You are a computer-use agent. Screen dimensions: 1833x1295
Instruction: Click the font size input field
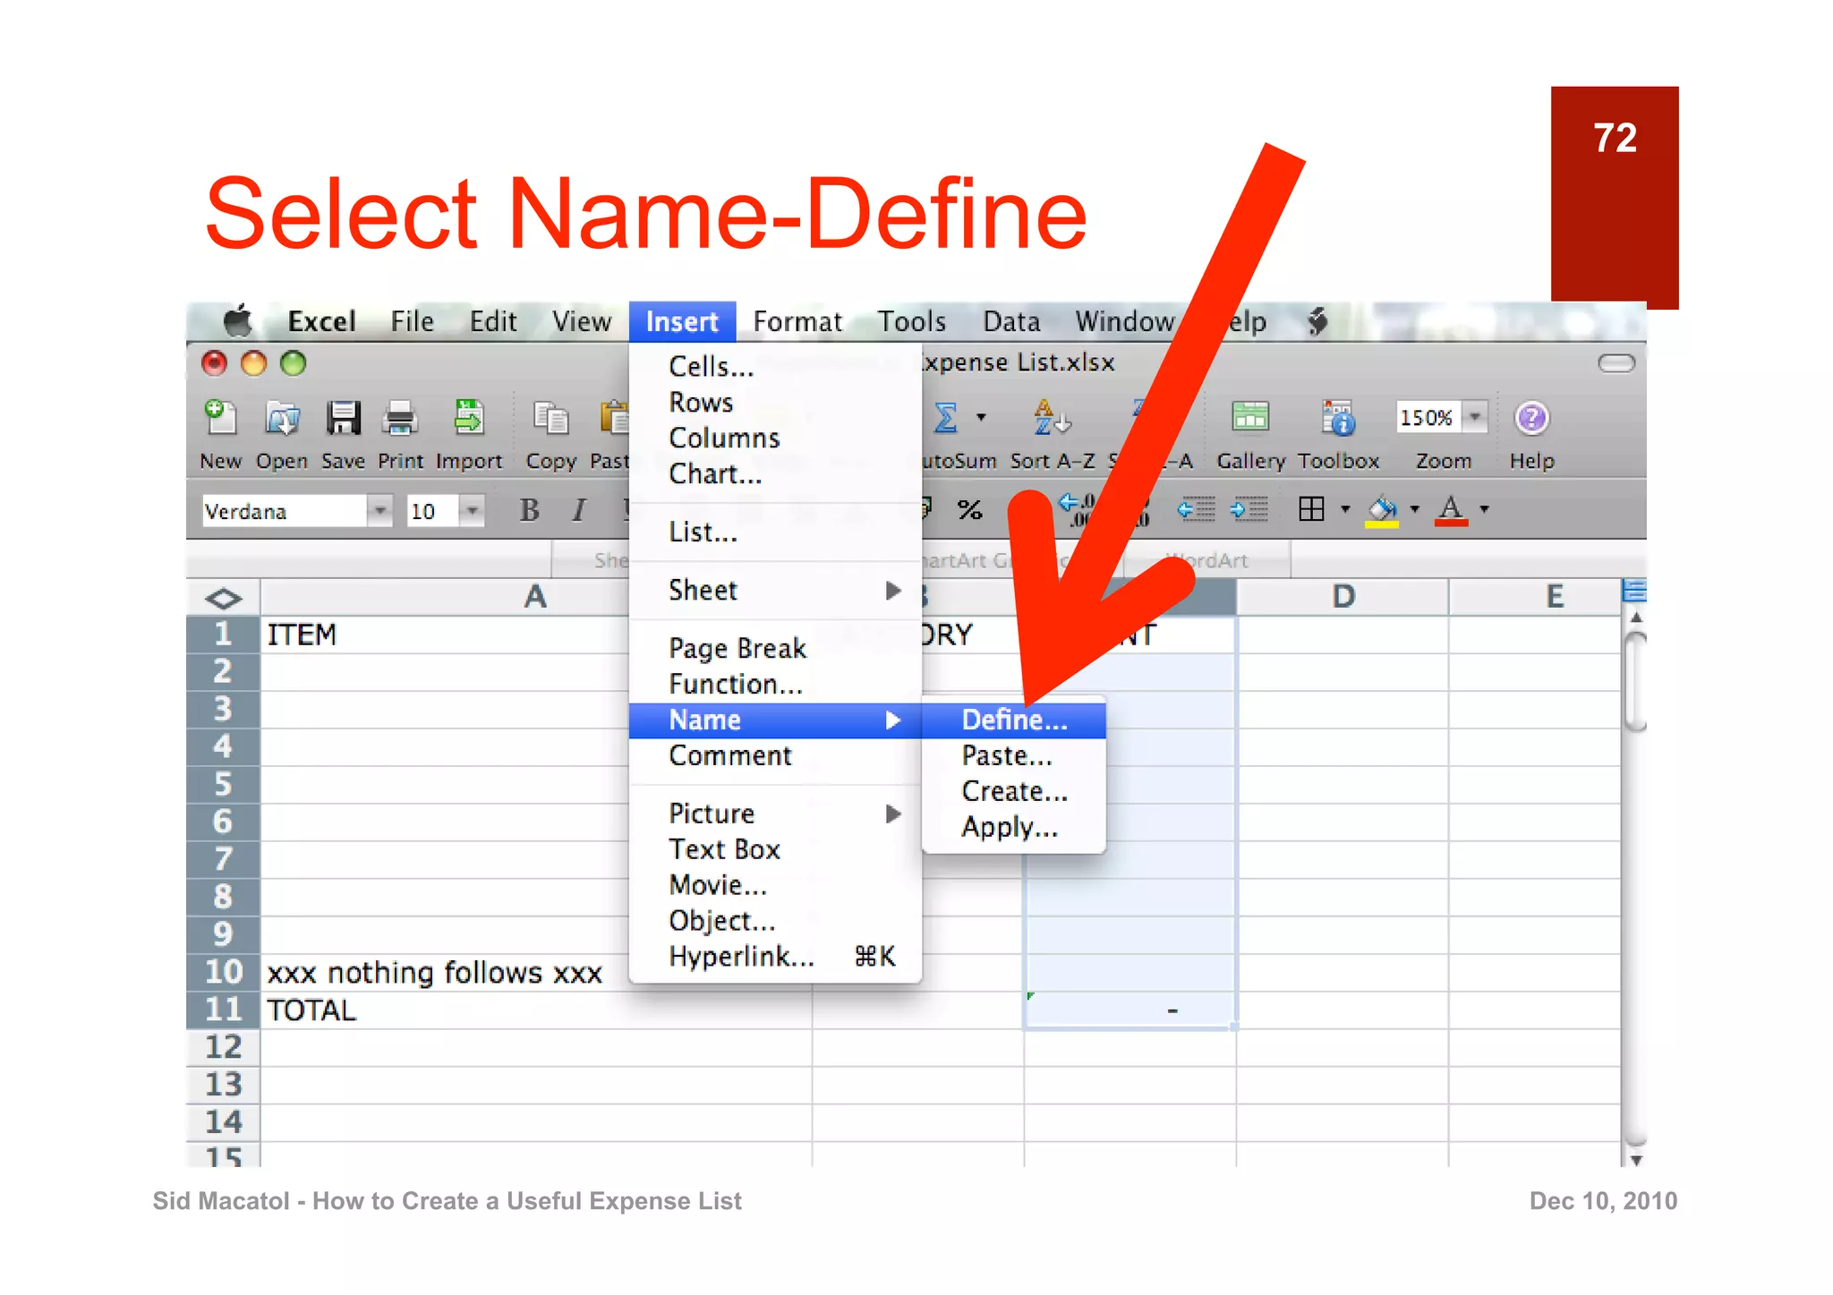(432, 511)
